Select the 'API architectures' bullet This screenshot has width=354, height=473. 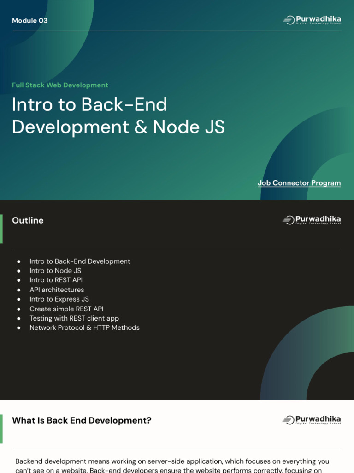click(x=57, y=290)
